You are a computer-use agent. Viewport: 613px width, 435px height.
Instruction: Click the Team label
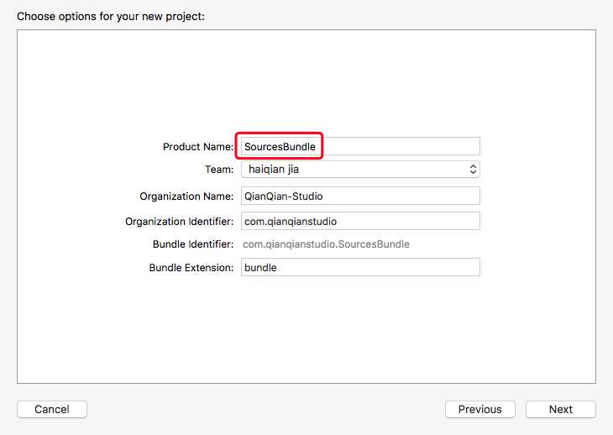tap(219, 170)
